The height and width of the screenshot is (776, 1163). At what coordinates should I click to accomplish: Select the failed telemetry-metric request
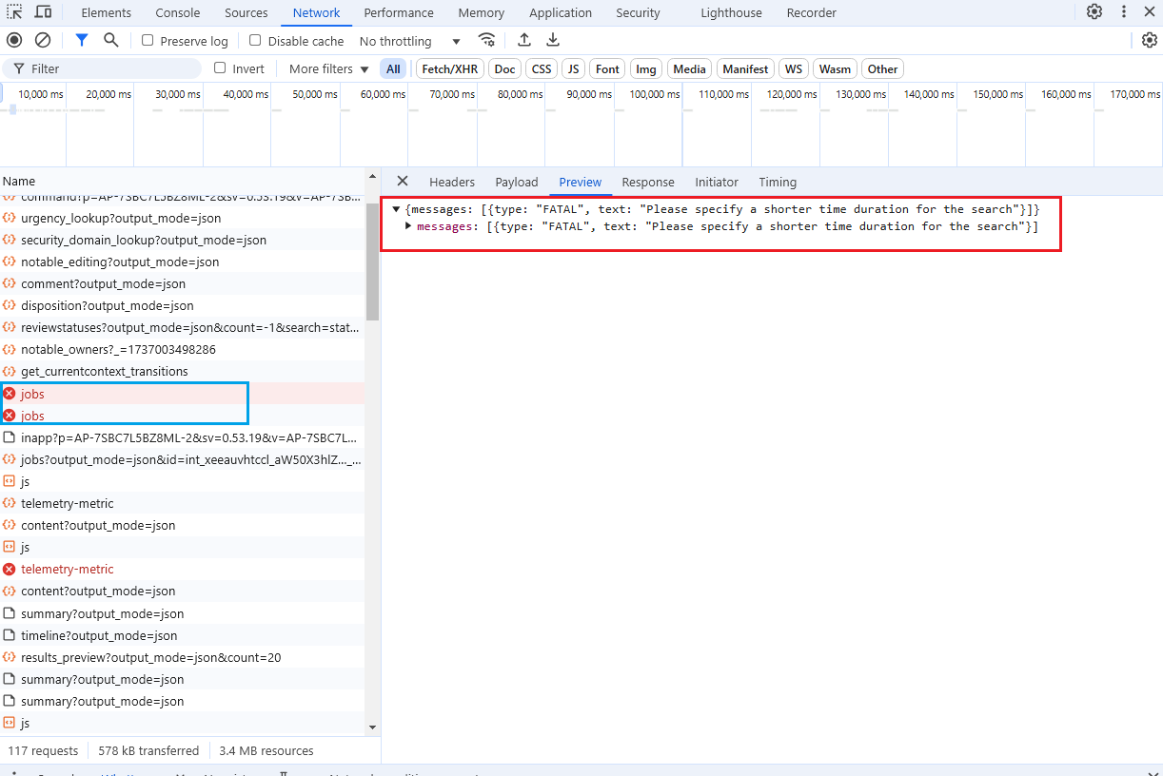pyautogui.click(x=67, y=569)
